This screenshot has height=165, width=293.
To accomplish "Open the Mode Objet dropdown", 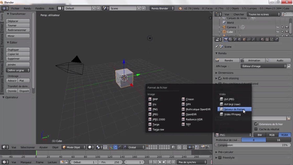I will [x=73, y=147].
